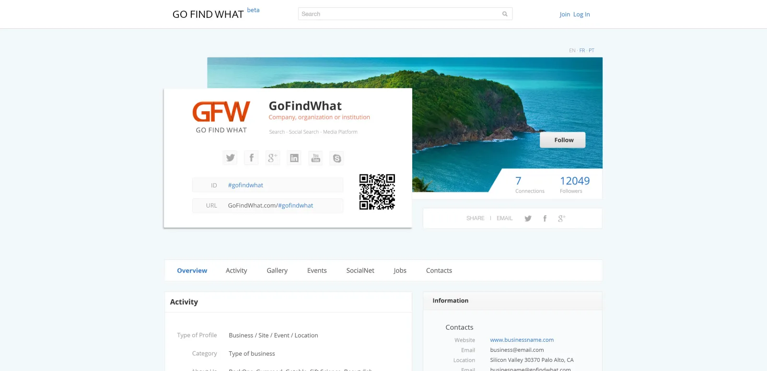Open the Contacts tab
767x371 pixels.
click(439, 270)
